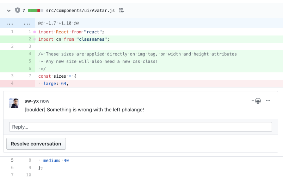Add an emoji reaction to comment
The image size is (283, 182).
[256, 101]
